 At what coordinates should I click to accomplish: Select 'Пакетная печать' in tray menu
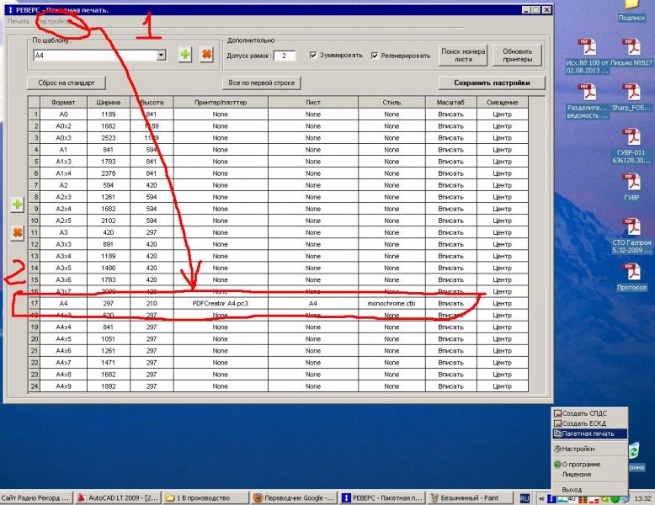589,433
